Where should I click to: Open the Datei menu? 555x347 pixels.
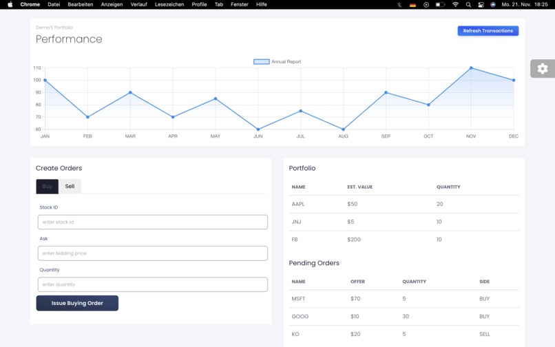point(54,5)
